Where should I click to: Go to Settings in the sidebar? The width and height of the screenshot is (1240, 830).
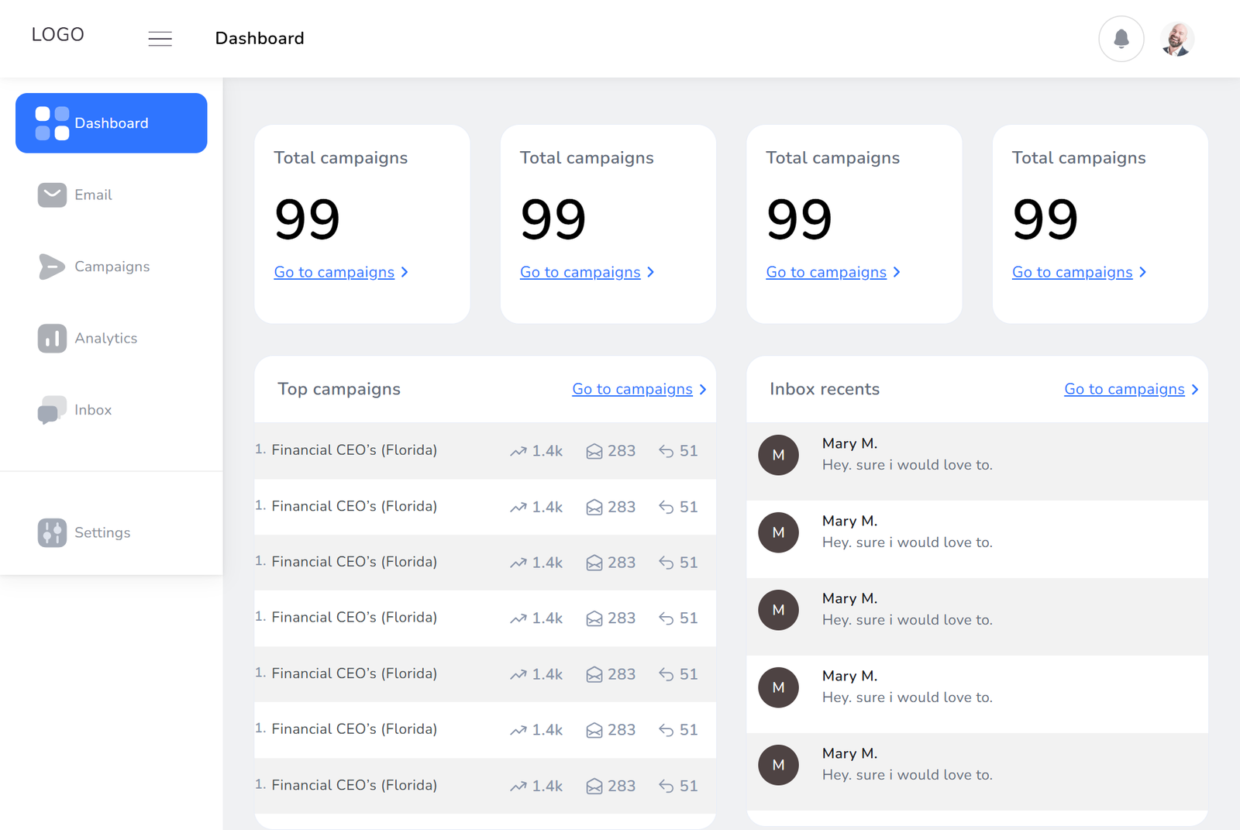(x=102, y=532)
